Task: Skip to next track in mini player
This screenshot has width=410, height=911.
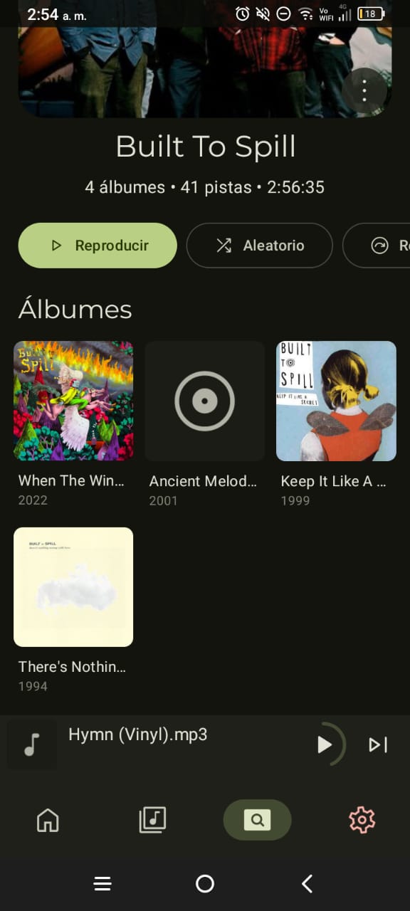Action: coord(378,744)
